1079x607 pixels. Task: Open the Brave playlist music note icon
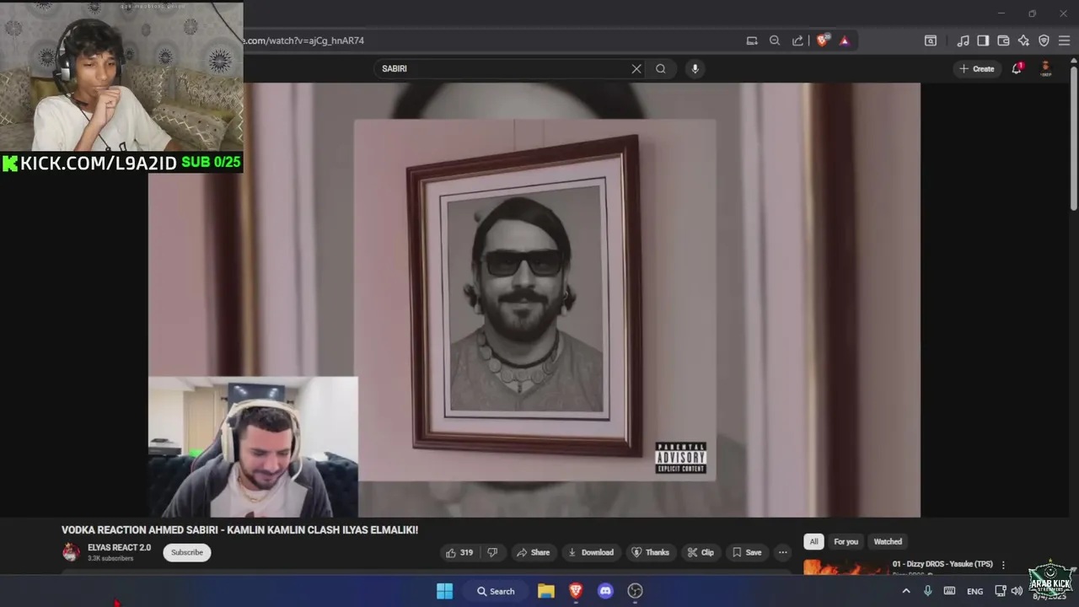click(x=963, y=40)
